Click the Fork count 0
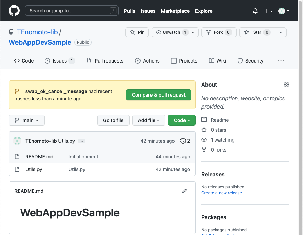The width and height of the screenshot is (303, 235). tap(228, 32)
